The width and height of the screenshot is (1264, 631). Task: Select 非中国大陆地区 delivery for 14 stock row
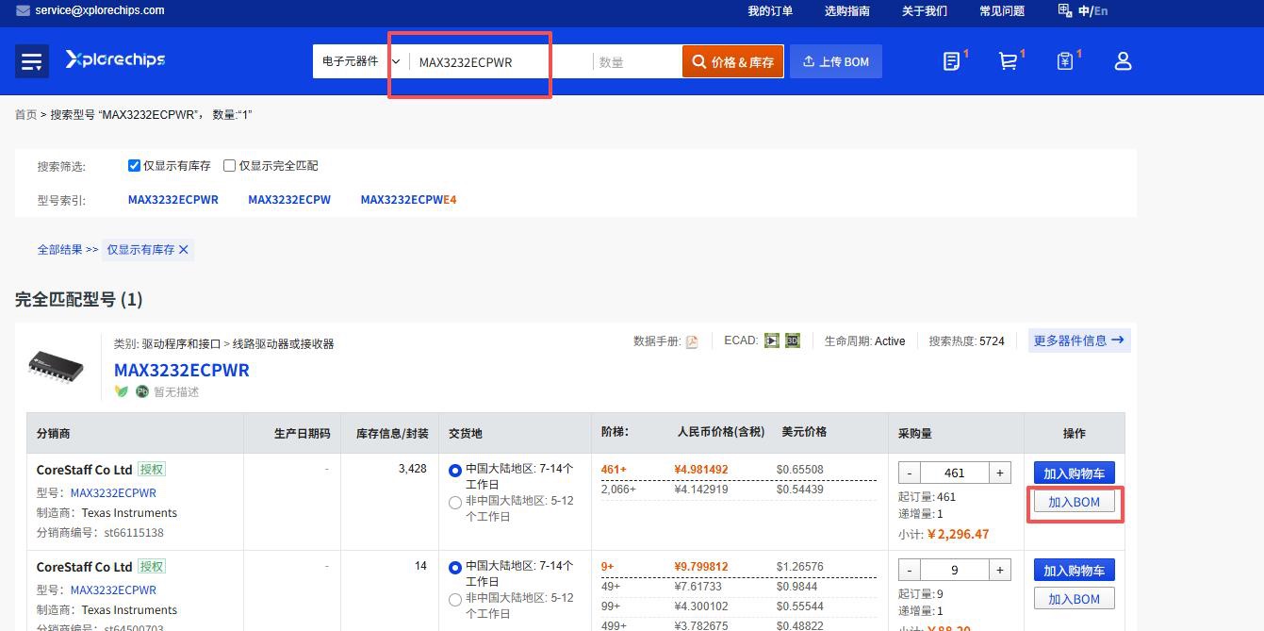pos(455,600)
